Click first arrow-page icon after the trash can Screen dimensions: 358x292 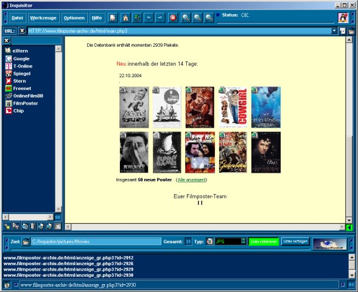tap(41, 226)
